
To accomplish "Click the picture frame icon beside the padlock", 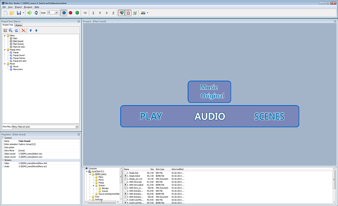I will pyautogui.click(x=135, y=13).
